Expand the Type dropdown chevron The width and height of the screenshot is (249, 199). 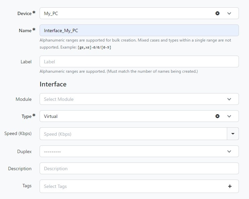pyautogui.click(x=229, y=116)
